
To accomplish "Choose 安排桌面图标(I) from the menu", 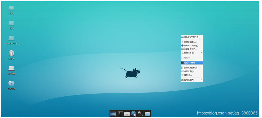I will coord(192,68).
